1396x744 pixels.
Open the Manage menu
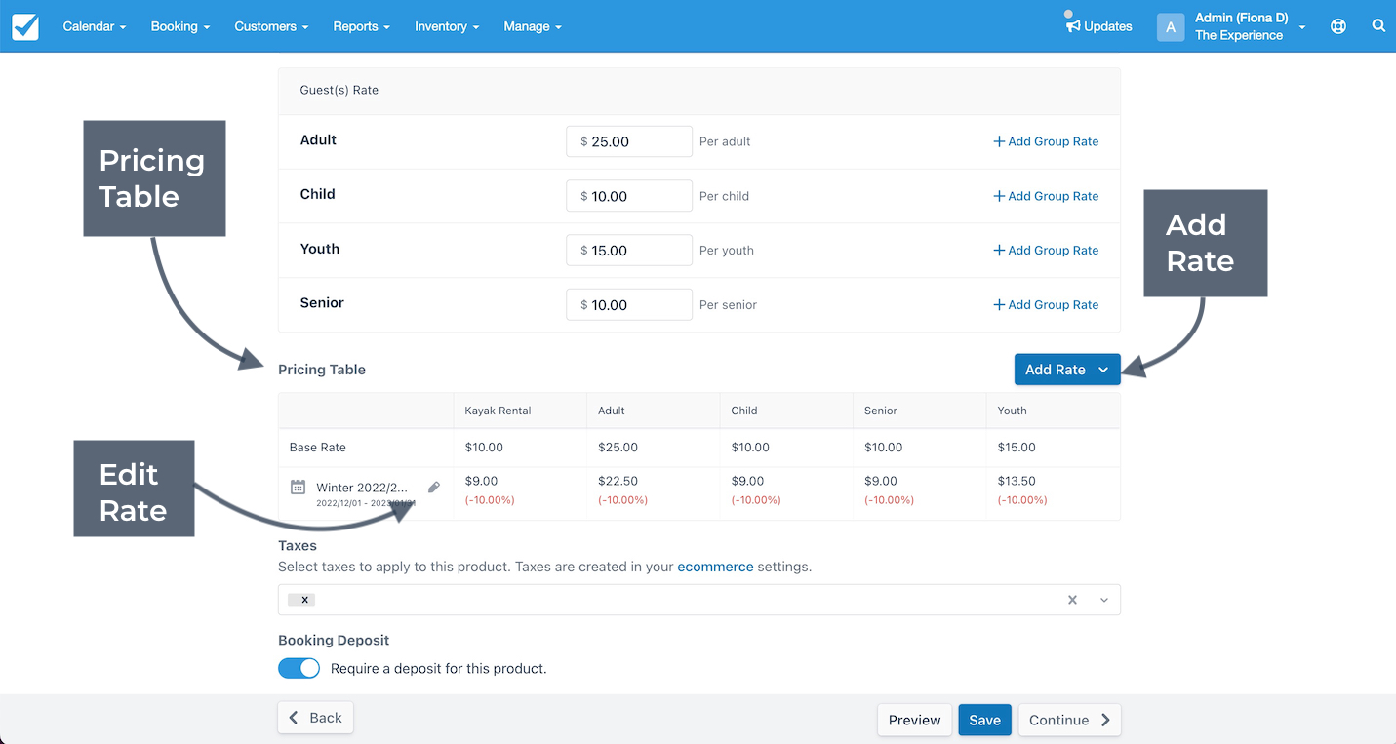click(x=533, y=26)
